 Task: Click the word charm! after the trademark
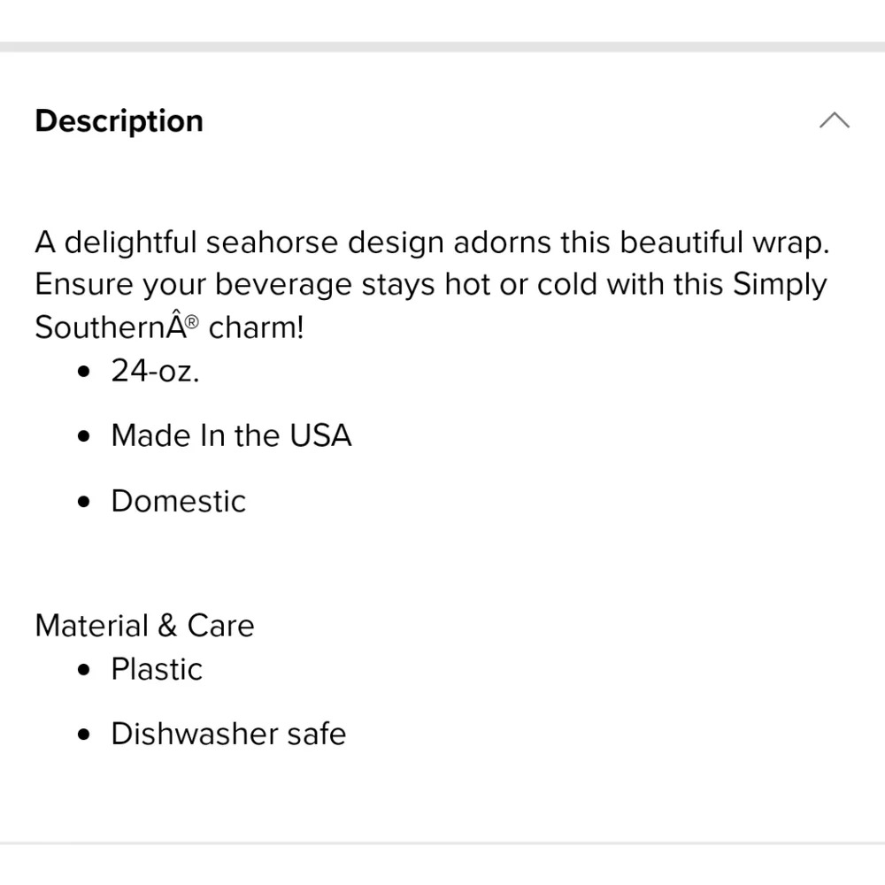tap(256, 327)
